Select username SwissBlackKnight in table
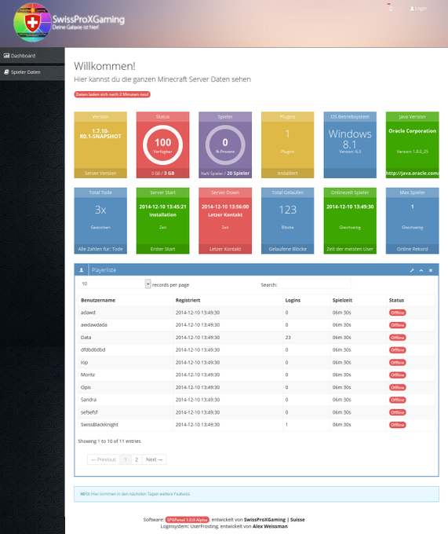Image resolution: width=448 pixels, height=534 pixels. 100,425
